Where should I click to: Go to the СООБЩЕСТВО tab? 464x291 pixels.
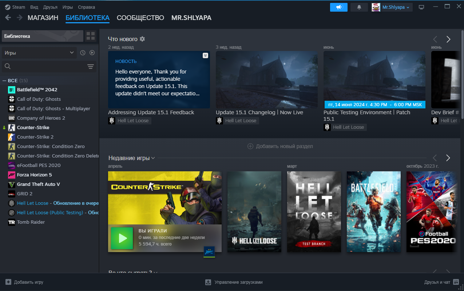tap(140, 18)
